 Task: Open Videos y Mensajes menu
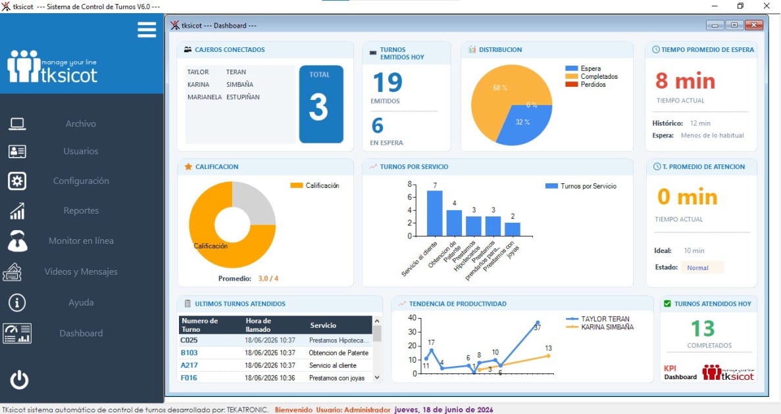click(81, 271)
